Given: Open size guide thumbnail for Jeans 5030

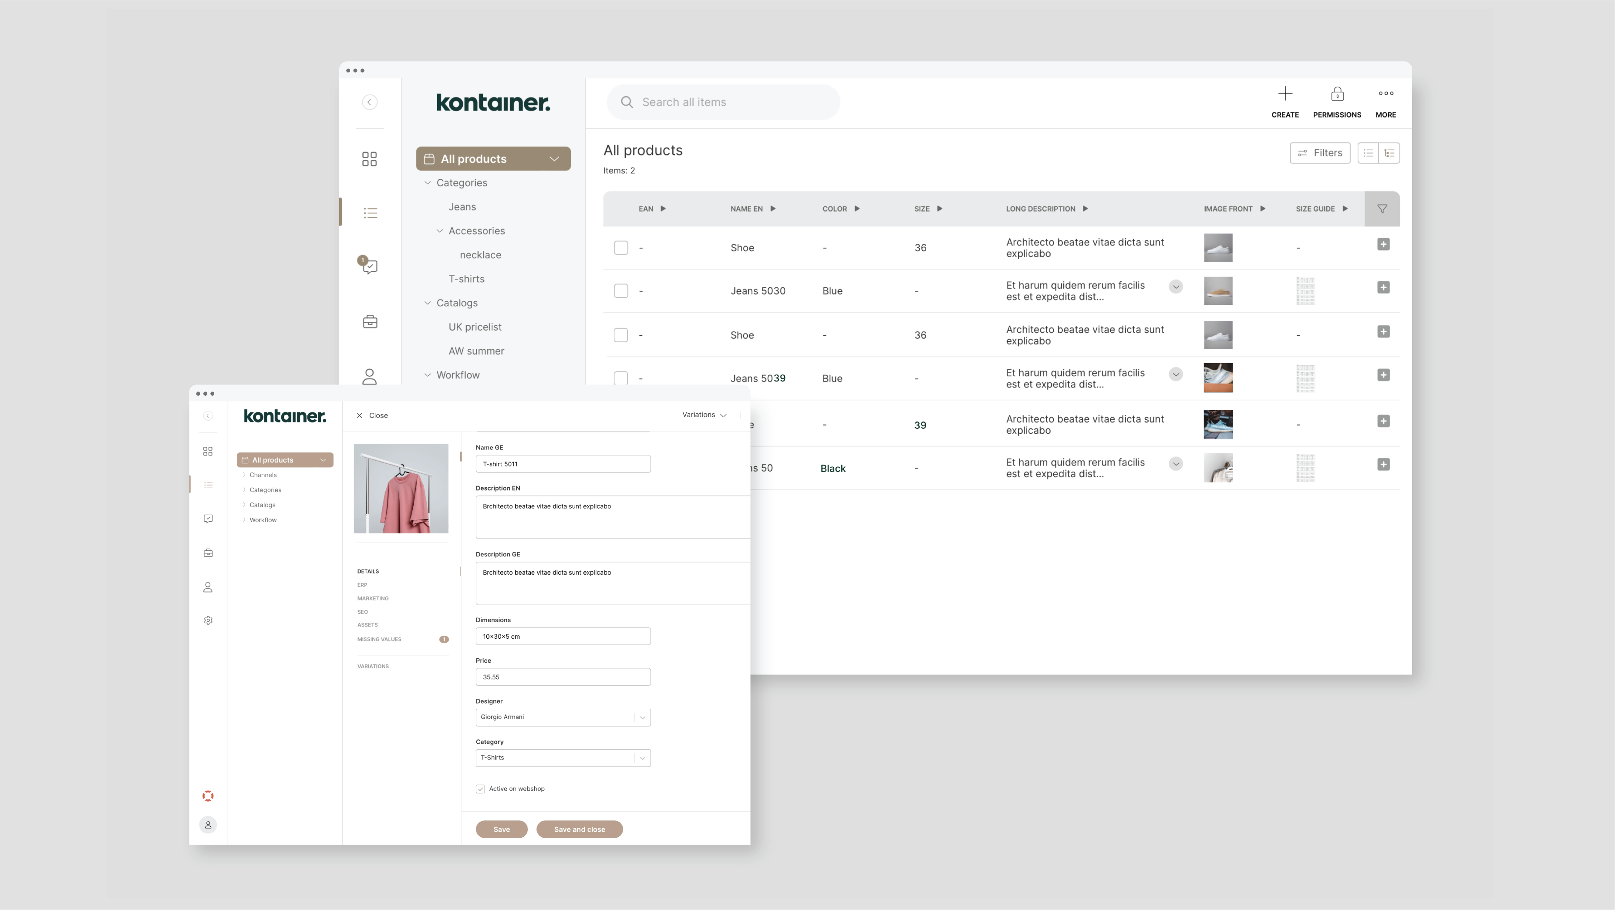Looking at the screenshot, I should tap(1305, 291).
